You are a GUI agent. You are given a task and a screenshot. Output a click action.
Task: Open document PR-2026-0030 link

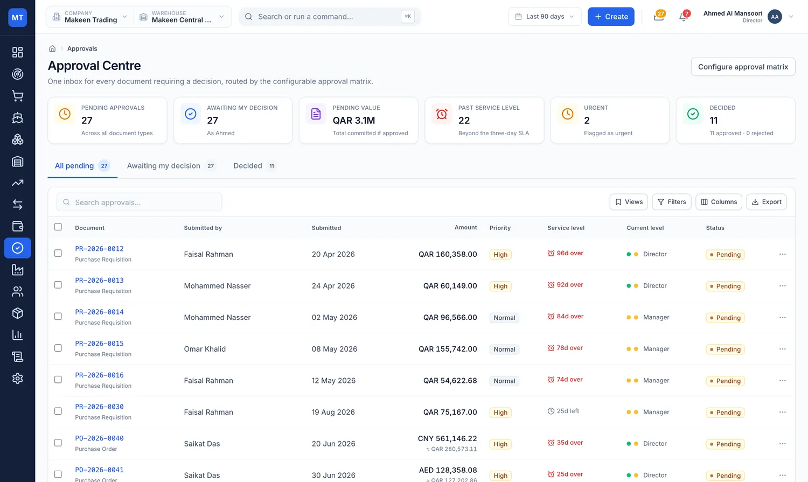tap(99, 407)
